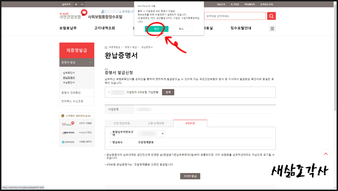The image size is (338, 191).
Task: Click 1588-0075 근로복지공단 contact row
Action: 77,142
